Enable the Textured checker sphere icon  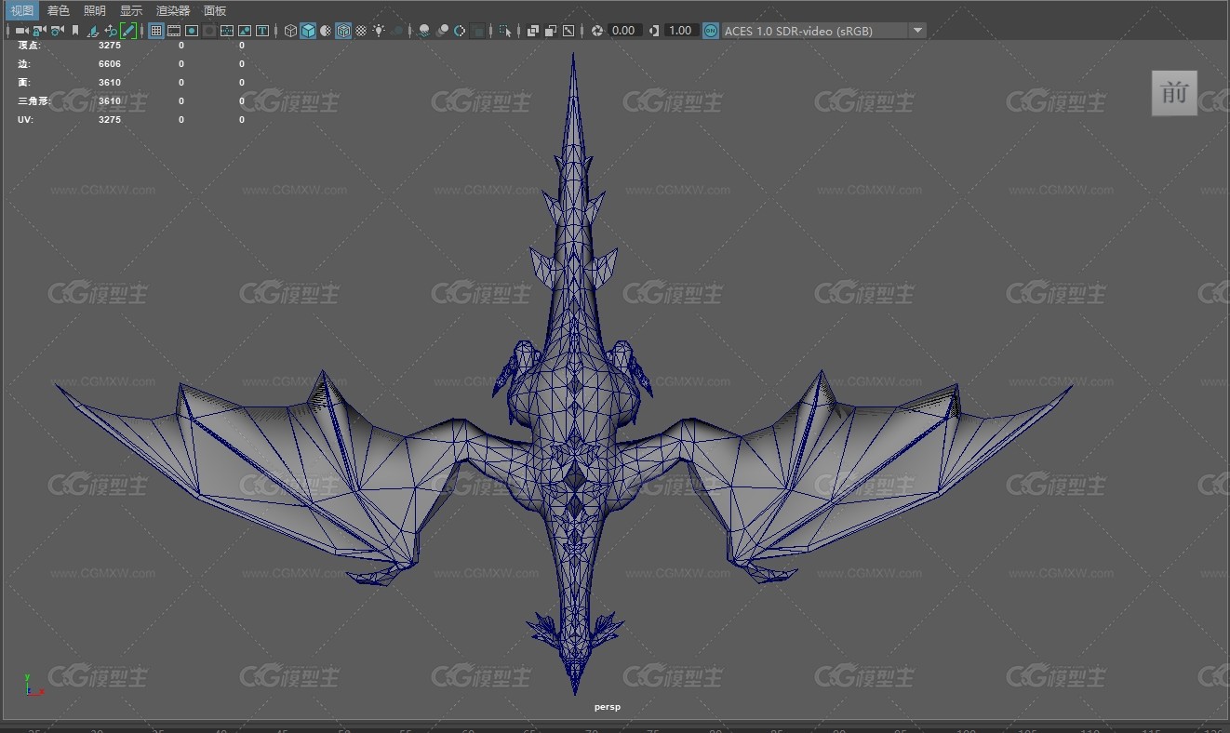[x=361, y=31]
